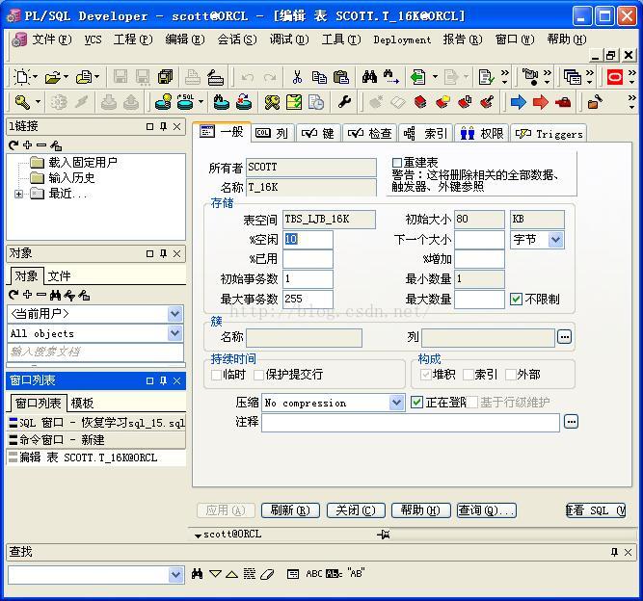Open the scott@ORCL connection dropdown arrow
The width and height of the screenshot is (643, 601).
pyautogui.click(x=198, y=536)
